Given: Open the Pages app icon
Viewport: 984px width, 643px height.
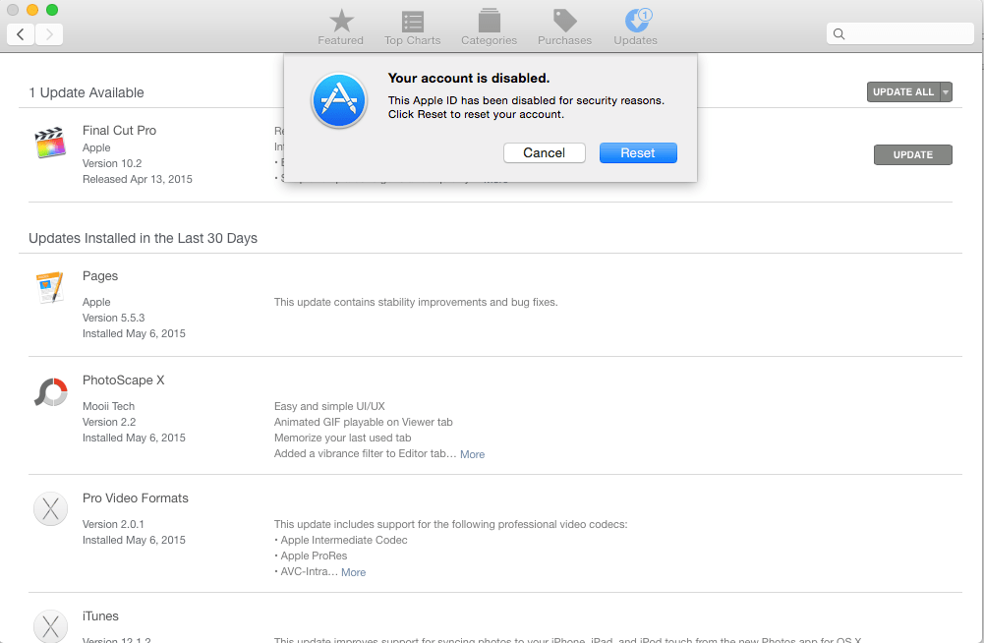Looking at the screenshot, I should pyautogui.click(x=50, y=287).
